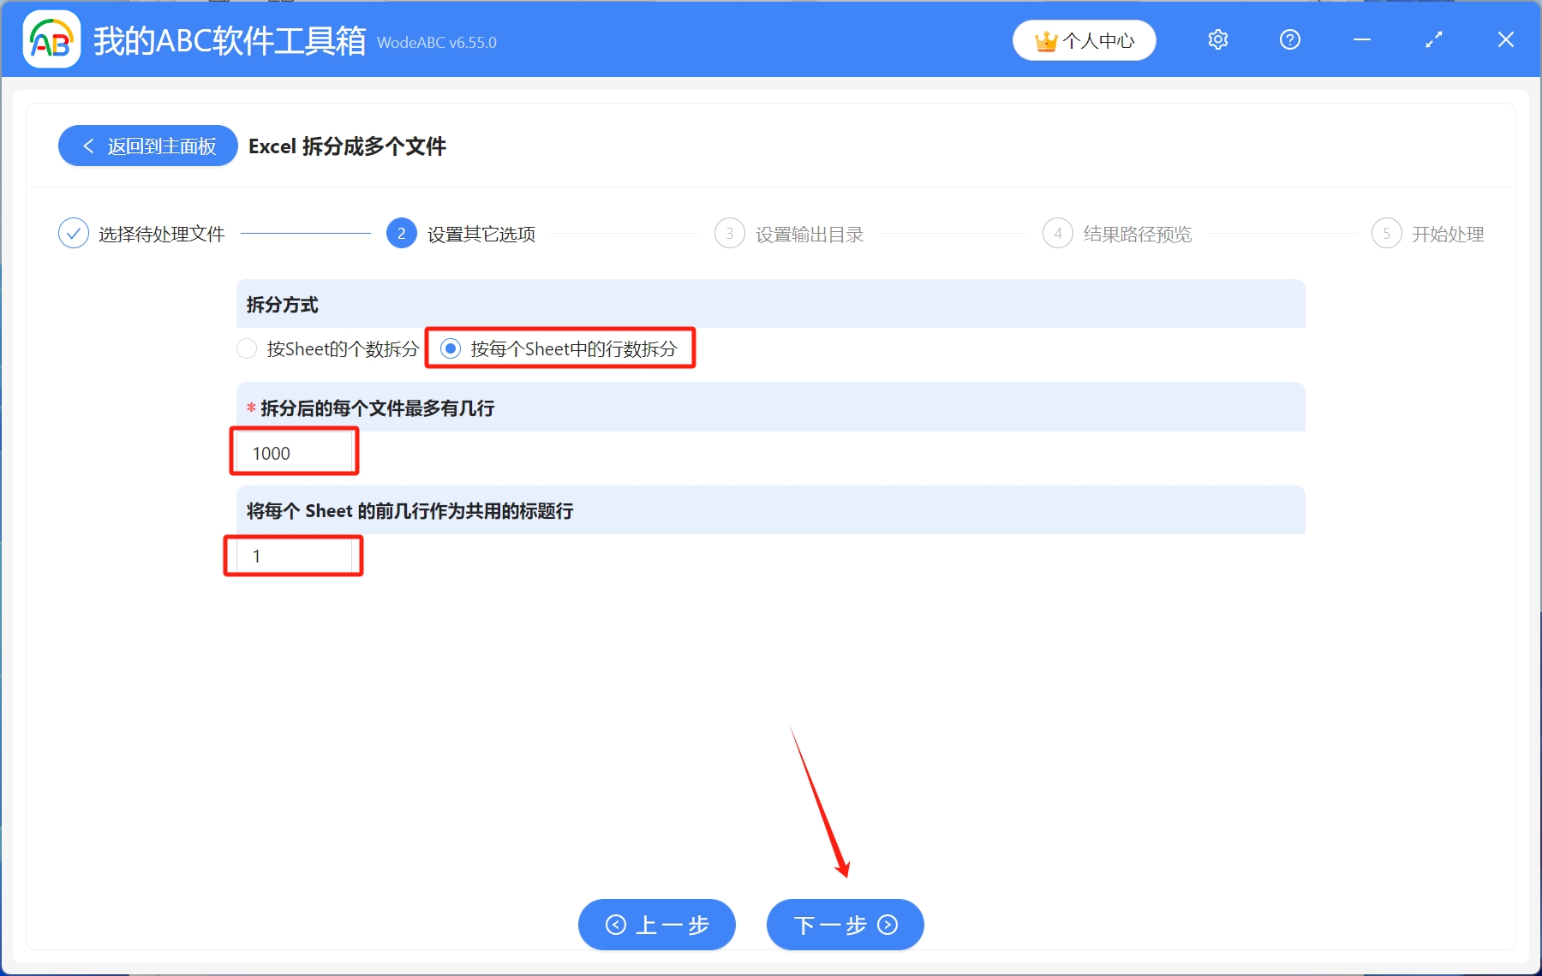The image size is (1542, 976).
Task: Click the circular back arrow in 上一步
Action: pos(615,925)
